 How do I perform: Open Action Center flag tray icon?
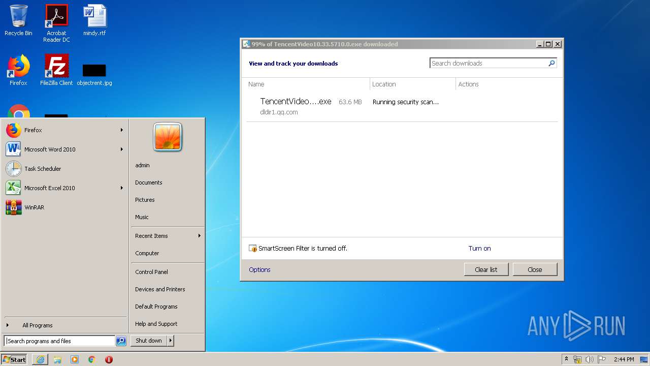602,359
